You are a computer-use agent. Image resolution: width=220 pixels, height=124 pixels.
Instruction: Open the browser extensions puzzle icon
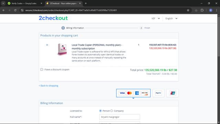click(202, 10)
